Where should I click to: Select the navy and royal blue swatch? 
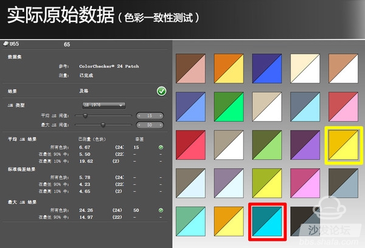pos(267,69)
